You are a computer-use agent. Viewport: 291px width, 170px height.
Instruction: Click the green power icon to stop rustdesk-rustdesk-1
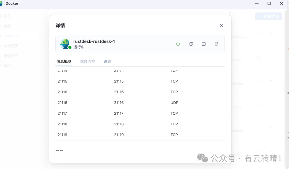[178, 44]
